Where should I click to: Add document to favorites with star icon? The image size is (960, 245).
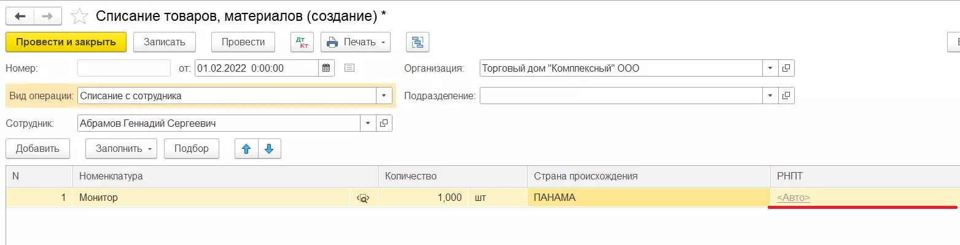(79, 16)
